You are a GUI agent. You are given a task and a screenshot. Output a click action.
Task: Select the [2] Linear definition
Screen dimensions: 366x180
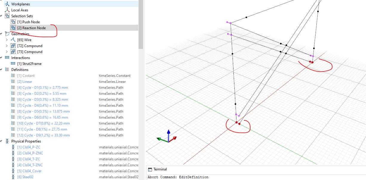(24, 81)
